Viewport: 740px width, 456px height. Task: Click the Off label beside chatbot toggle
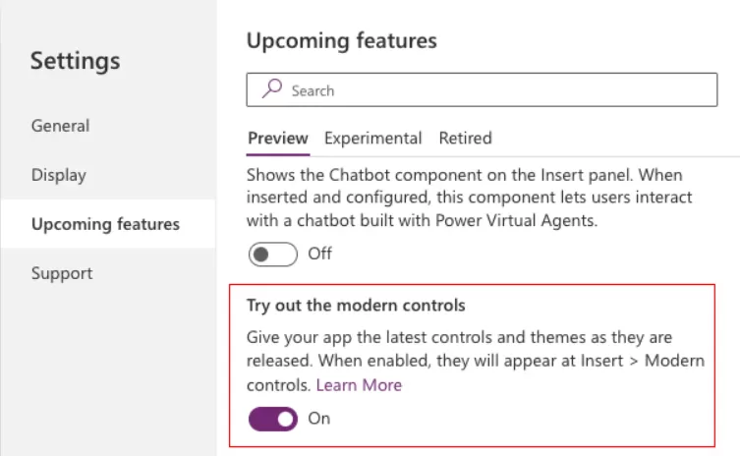tap(320, 254)
